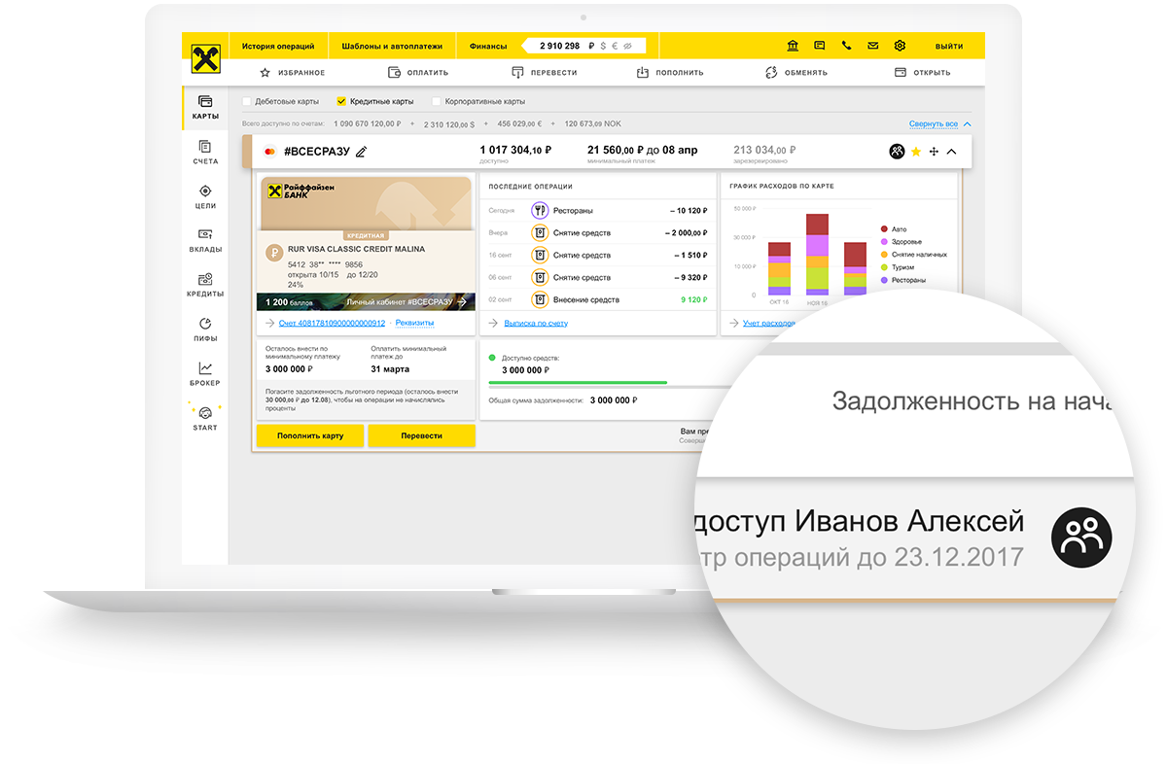The width and height of the screenshot is (1167, 764).
Task: Toggle the favorite star on the card
Action: click(915, 152)
